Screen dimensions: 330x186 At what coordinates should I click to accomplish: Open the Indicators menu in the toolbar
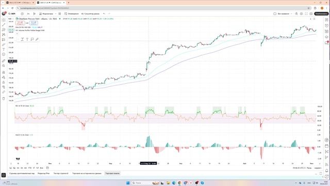coord(46,14)
